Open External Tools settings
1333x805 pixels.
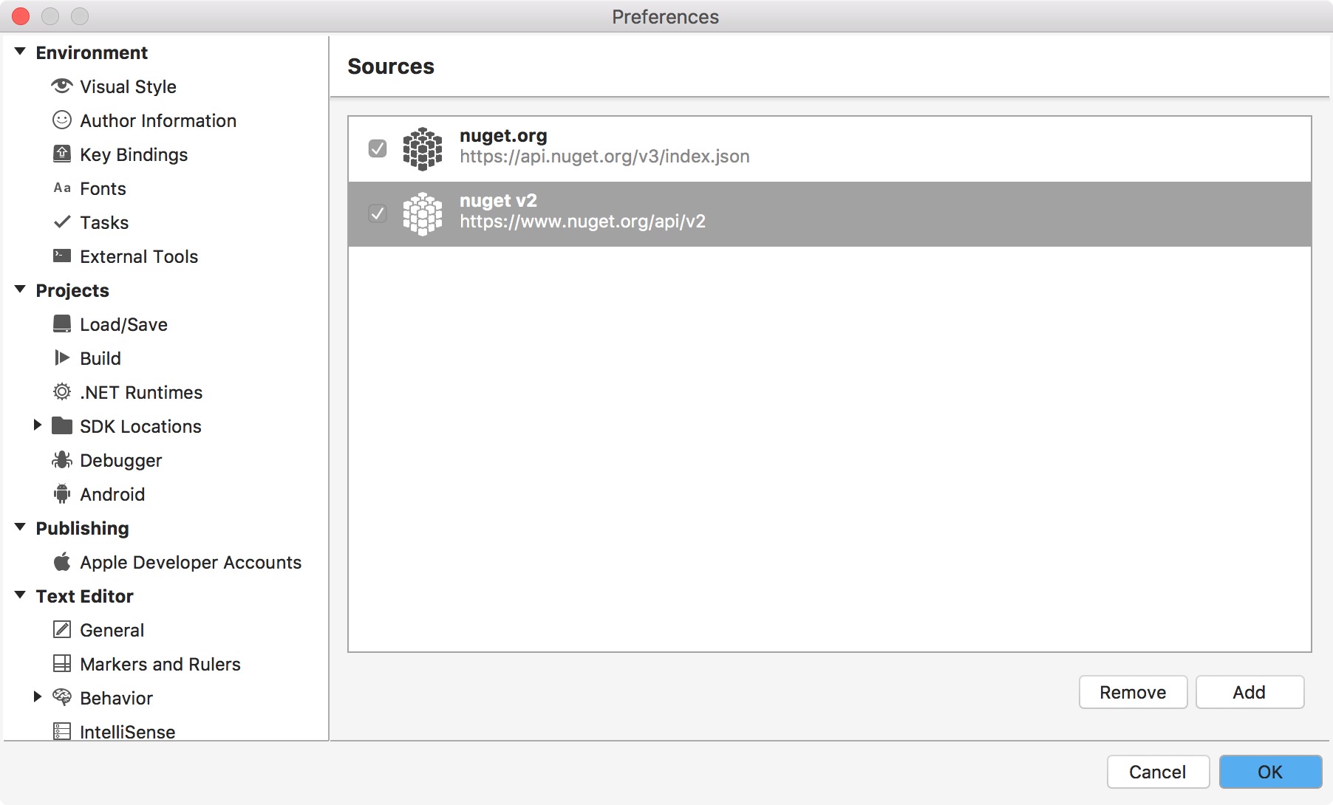click(139, 256)
